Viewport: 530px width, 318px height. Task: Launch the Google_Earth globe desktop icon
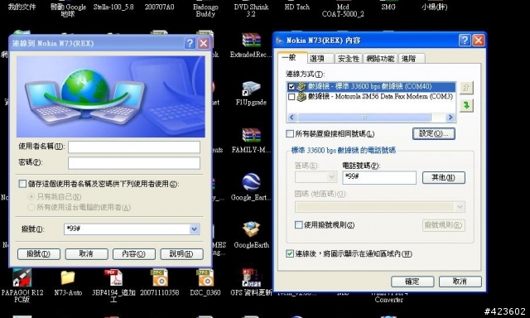click(x=251, y=182)
